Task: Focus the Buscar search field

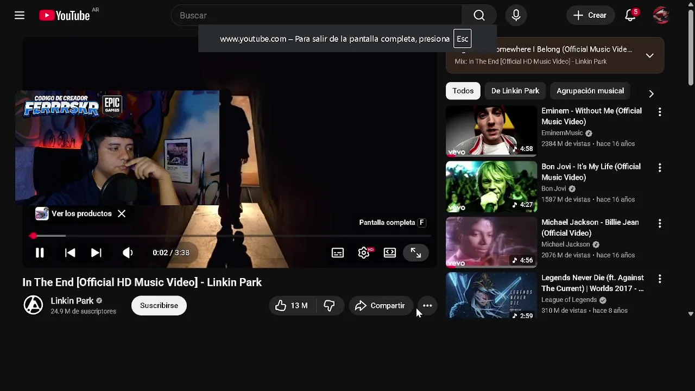Action: [316, 15]
